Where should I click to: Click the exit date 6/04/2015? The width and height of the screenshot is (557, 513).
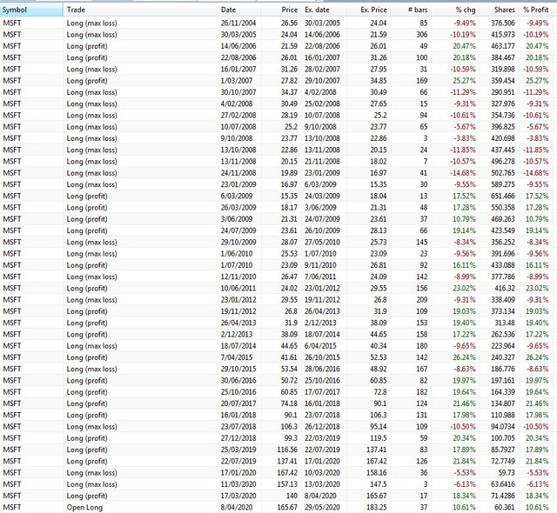(320, 346)
